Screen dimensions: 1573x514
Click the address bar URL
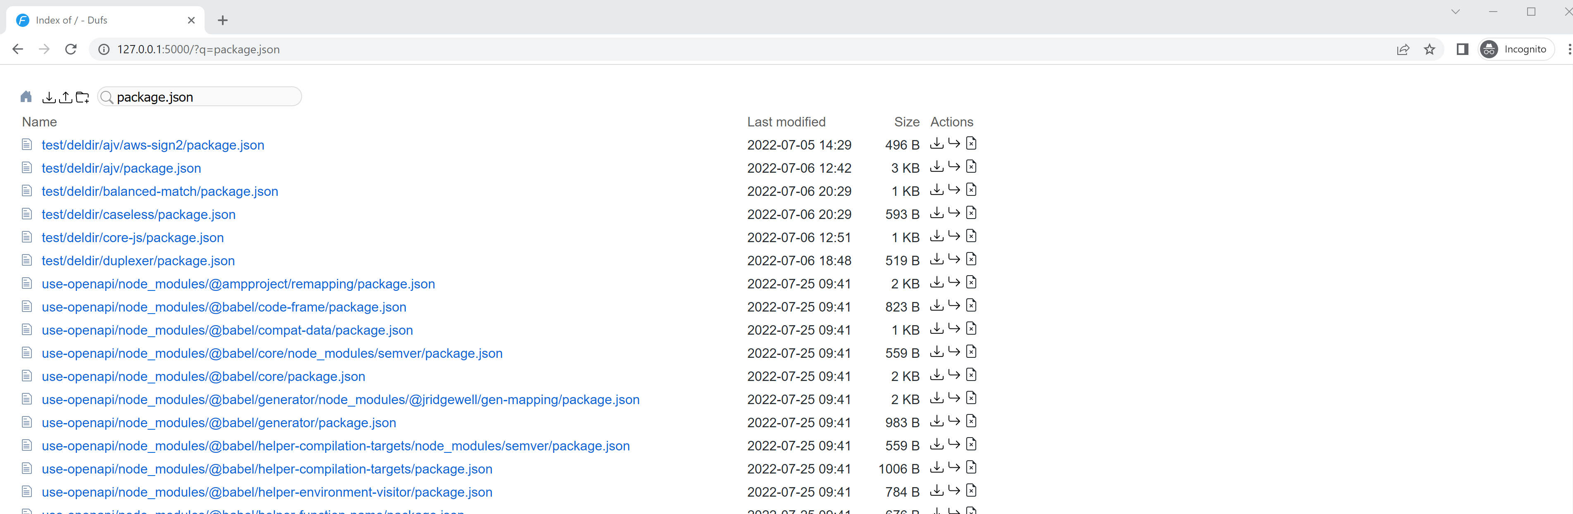pyautogui.click(x=198, y=50)
